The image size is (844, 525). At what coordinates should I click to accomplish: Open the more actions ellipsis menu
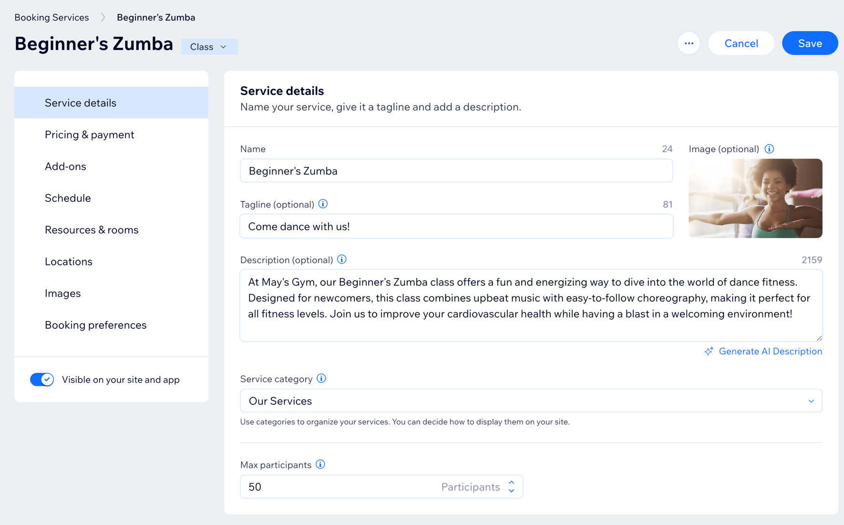[x=689, y=43]
